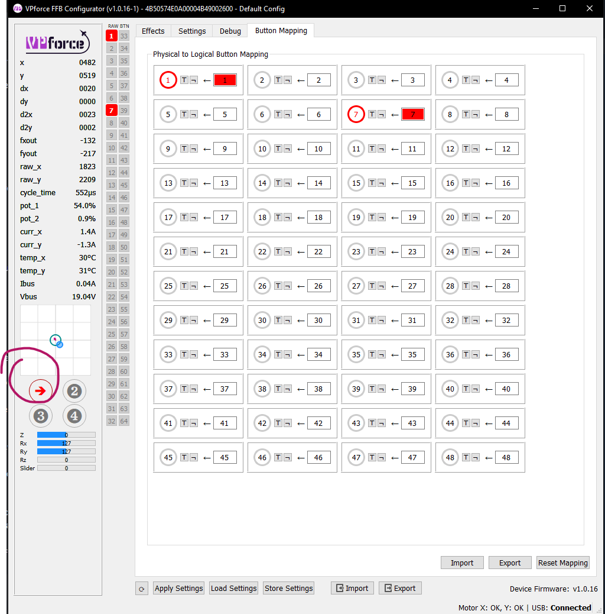
Task: Toggle the invert option for button 27
Action: (x=381, y=286)
